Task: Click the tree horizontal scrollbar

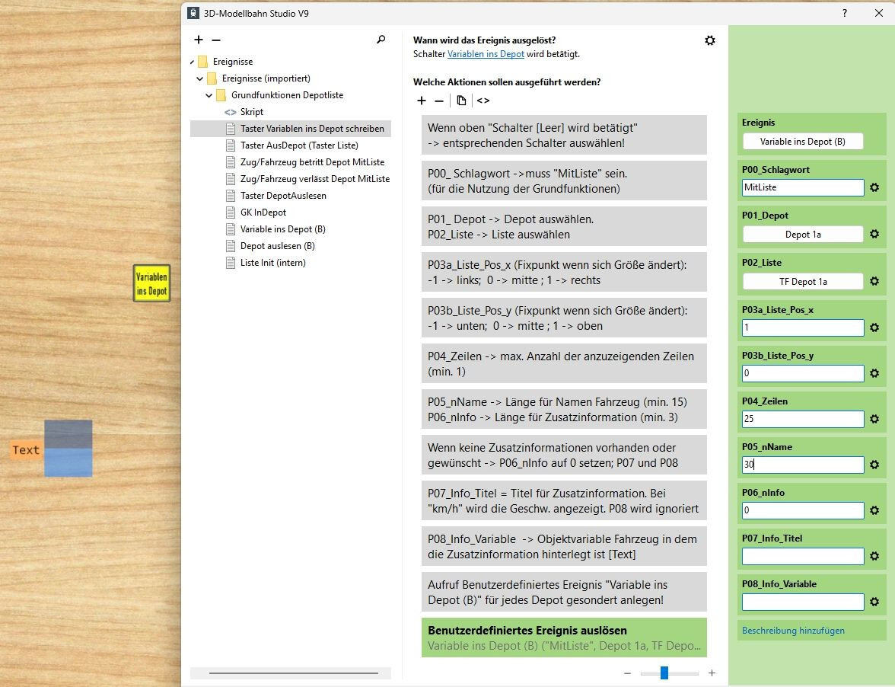Action: [294, 673]
